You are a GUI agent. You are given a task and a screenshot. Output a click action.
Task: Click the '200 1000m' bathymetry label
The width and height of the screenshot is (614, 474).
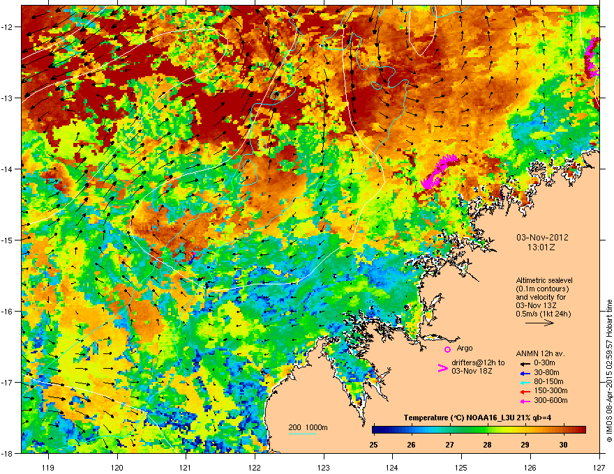[x=308, y=427]
